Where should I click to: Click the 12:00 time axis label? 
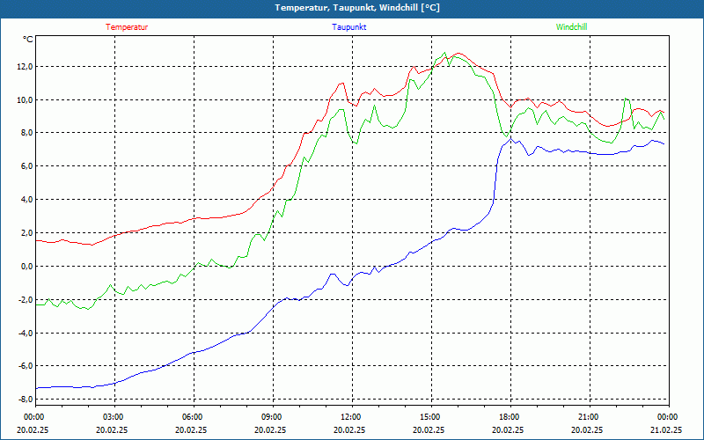pos(352,417)
